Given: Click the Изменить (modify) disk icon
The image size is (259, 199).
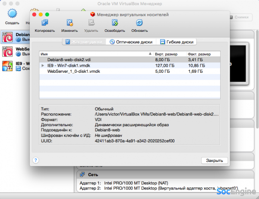Looking at the screenshot, I should point(69,23).
